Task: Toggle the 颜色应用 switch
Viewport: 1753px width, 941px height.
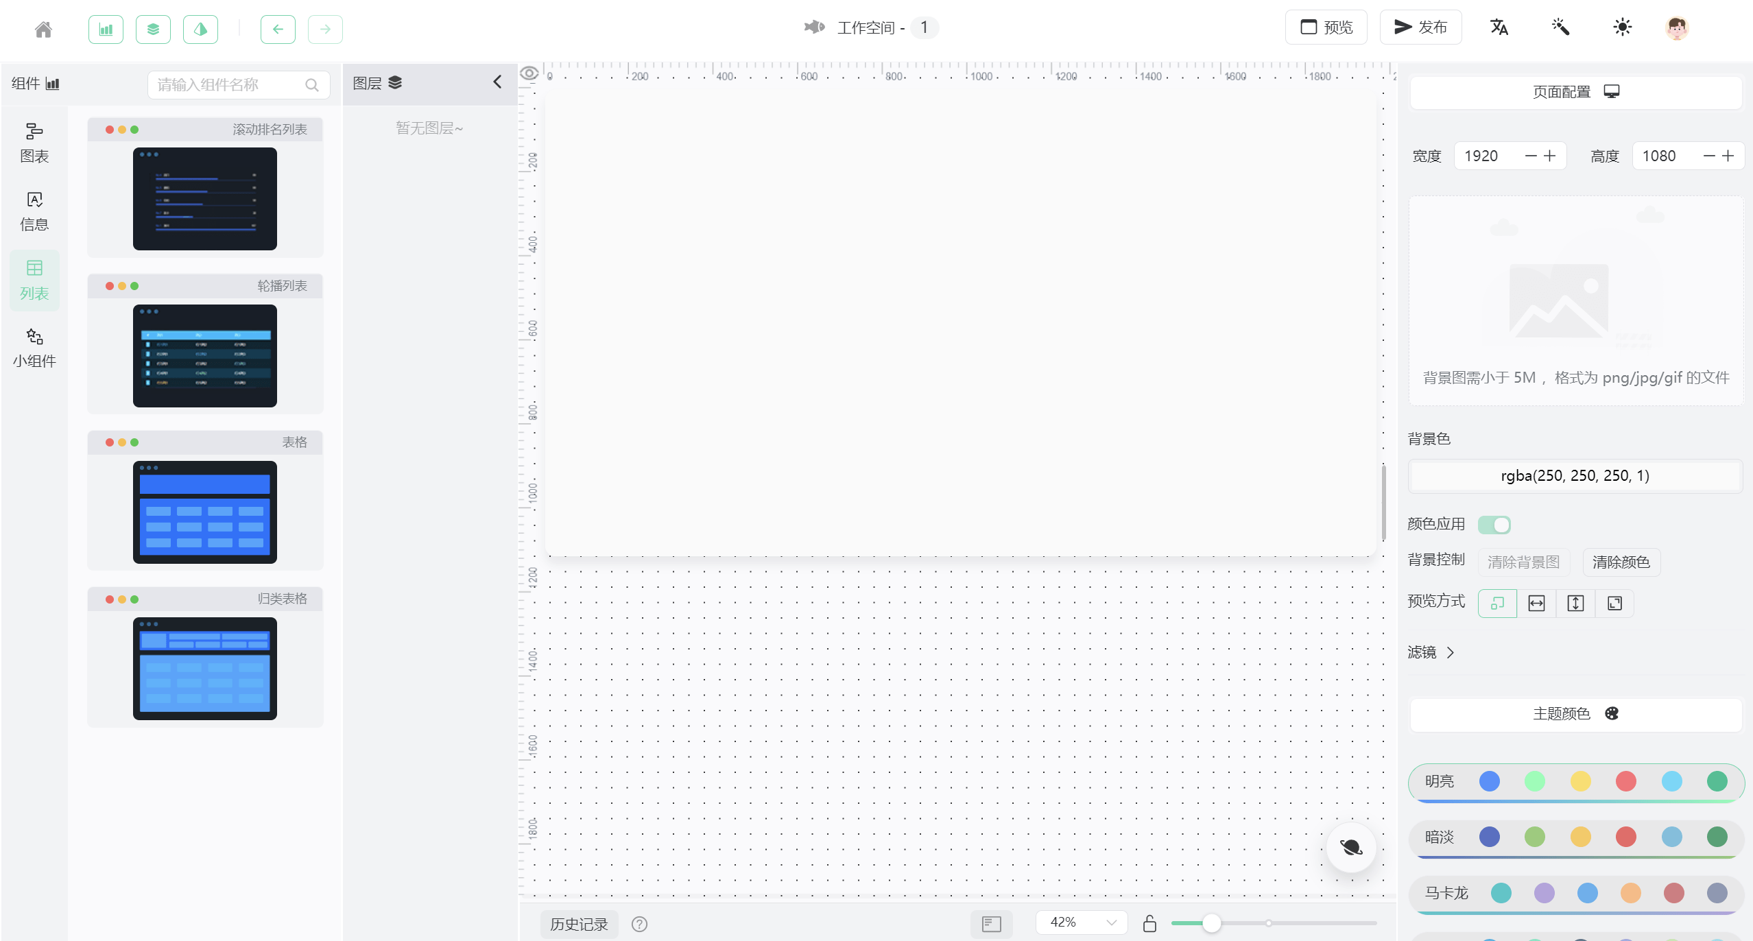Action: [1494, 525]
